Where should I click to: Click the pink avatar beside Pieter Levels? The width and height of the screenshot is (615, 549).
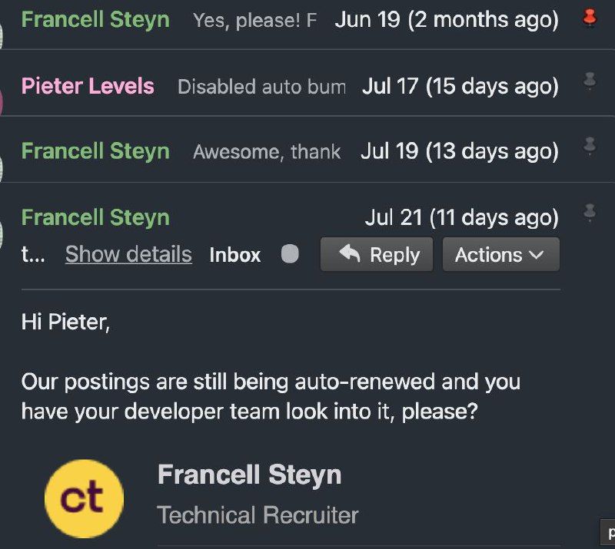(2, 96)
